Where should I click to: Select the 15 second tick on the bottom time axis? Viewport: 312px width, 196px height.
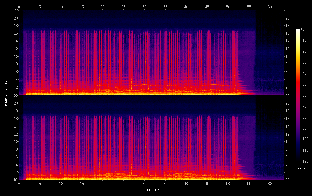(x=82, y=183)
